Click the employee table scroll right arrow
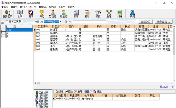Image resolution: width=176 pixels, height=108 pixels. coord(171,83)
